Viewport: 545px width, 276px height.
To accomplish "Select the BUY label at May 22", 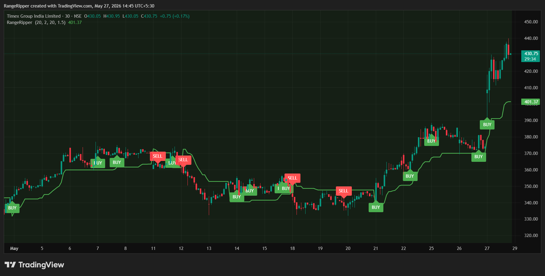I will tap(410, 176).
